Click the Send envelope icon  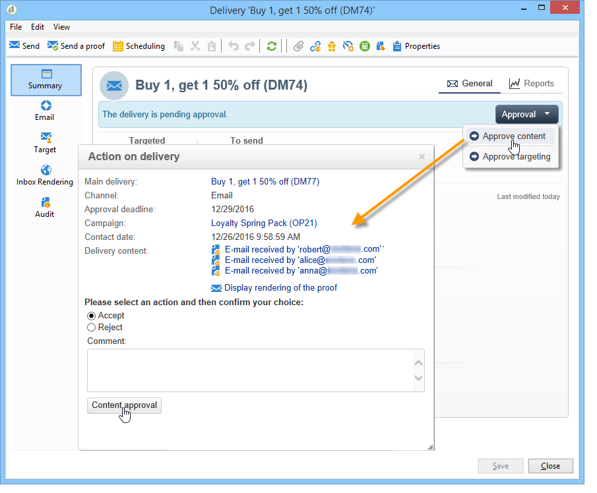tap(15, 45)
